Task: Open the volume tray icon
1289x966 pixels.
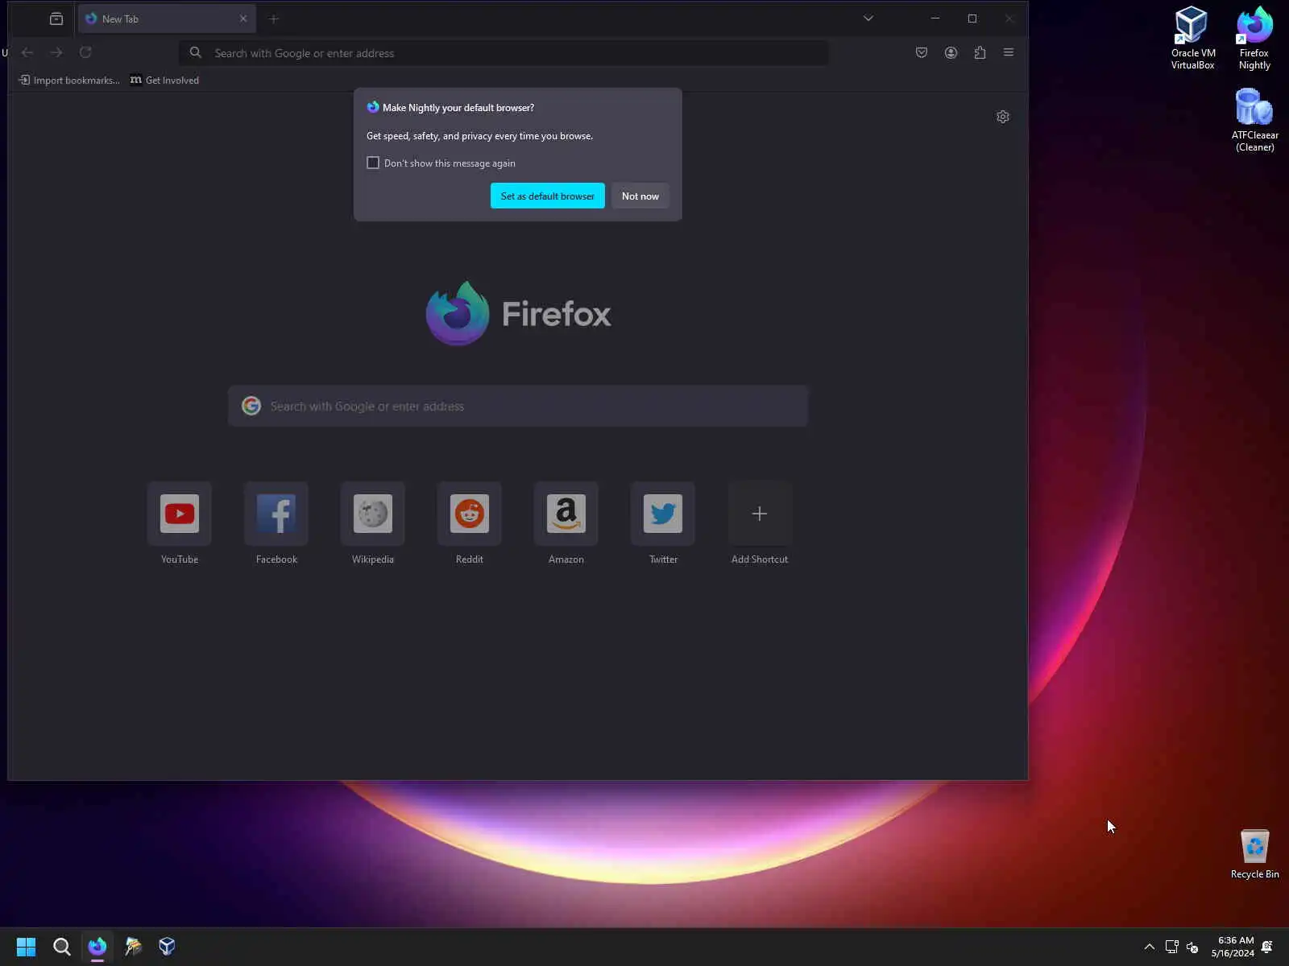Action: coord(1193,947)
